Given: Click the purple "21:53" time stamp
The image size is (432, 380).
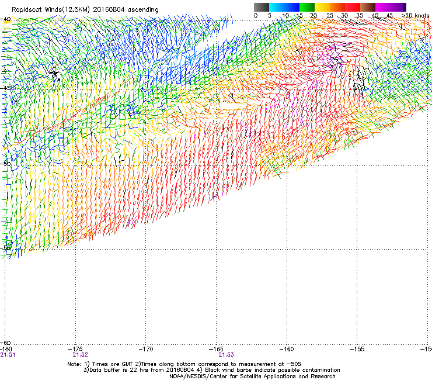Looking at the screenshot, I should click(226, 355).
